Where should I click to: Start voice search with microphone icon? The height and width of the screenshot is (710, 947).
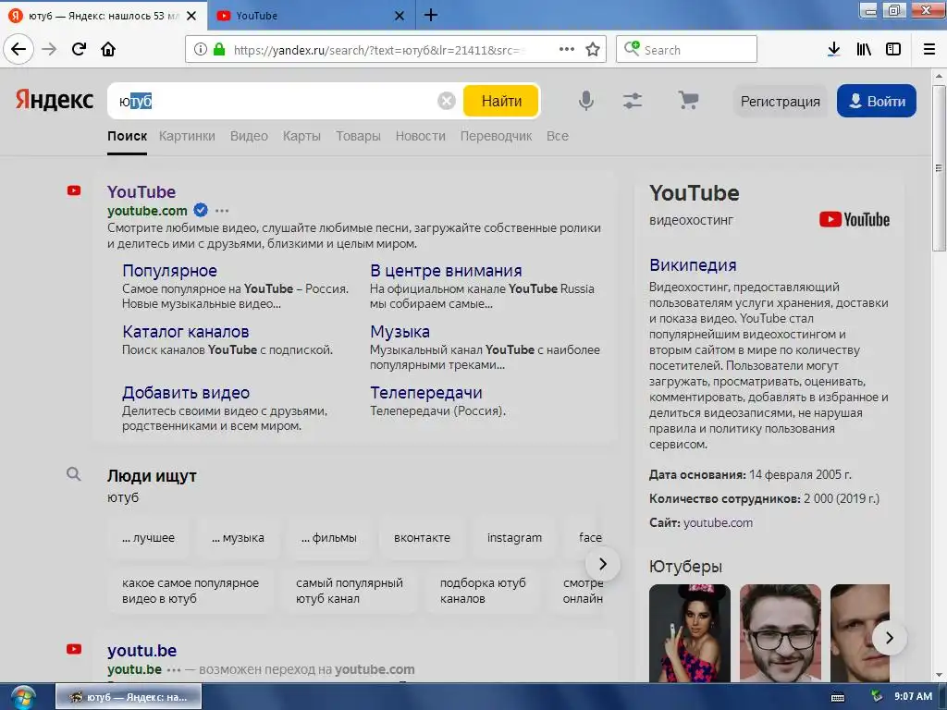tap(585, 101)
